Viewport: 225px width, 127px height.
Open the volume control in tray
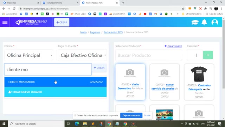pyautogui.click(x=198, y=124)
